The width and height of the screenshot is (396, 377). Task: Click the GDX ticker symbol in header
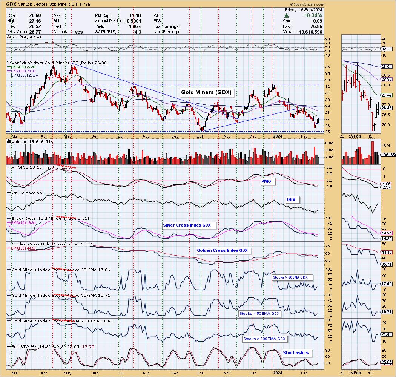11,4
